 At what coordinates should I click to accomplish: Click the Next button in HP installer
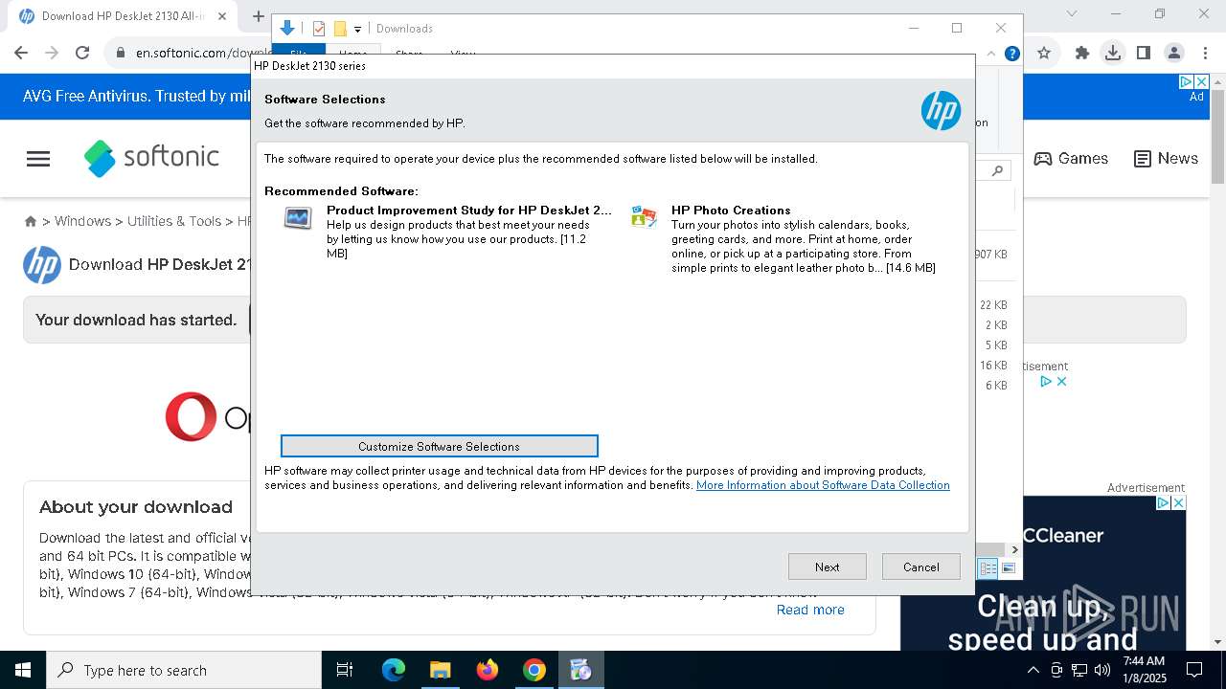tap(827, 567)
